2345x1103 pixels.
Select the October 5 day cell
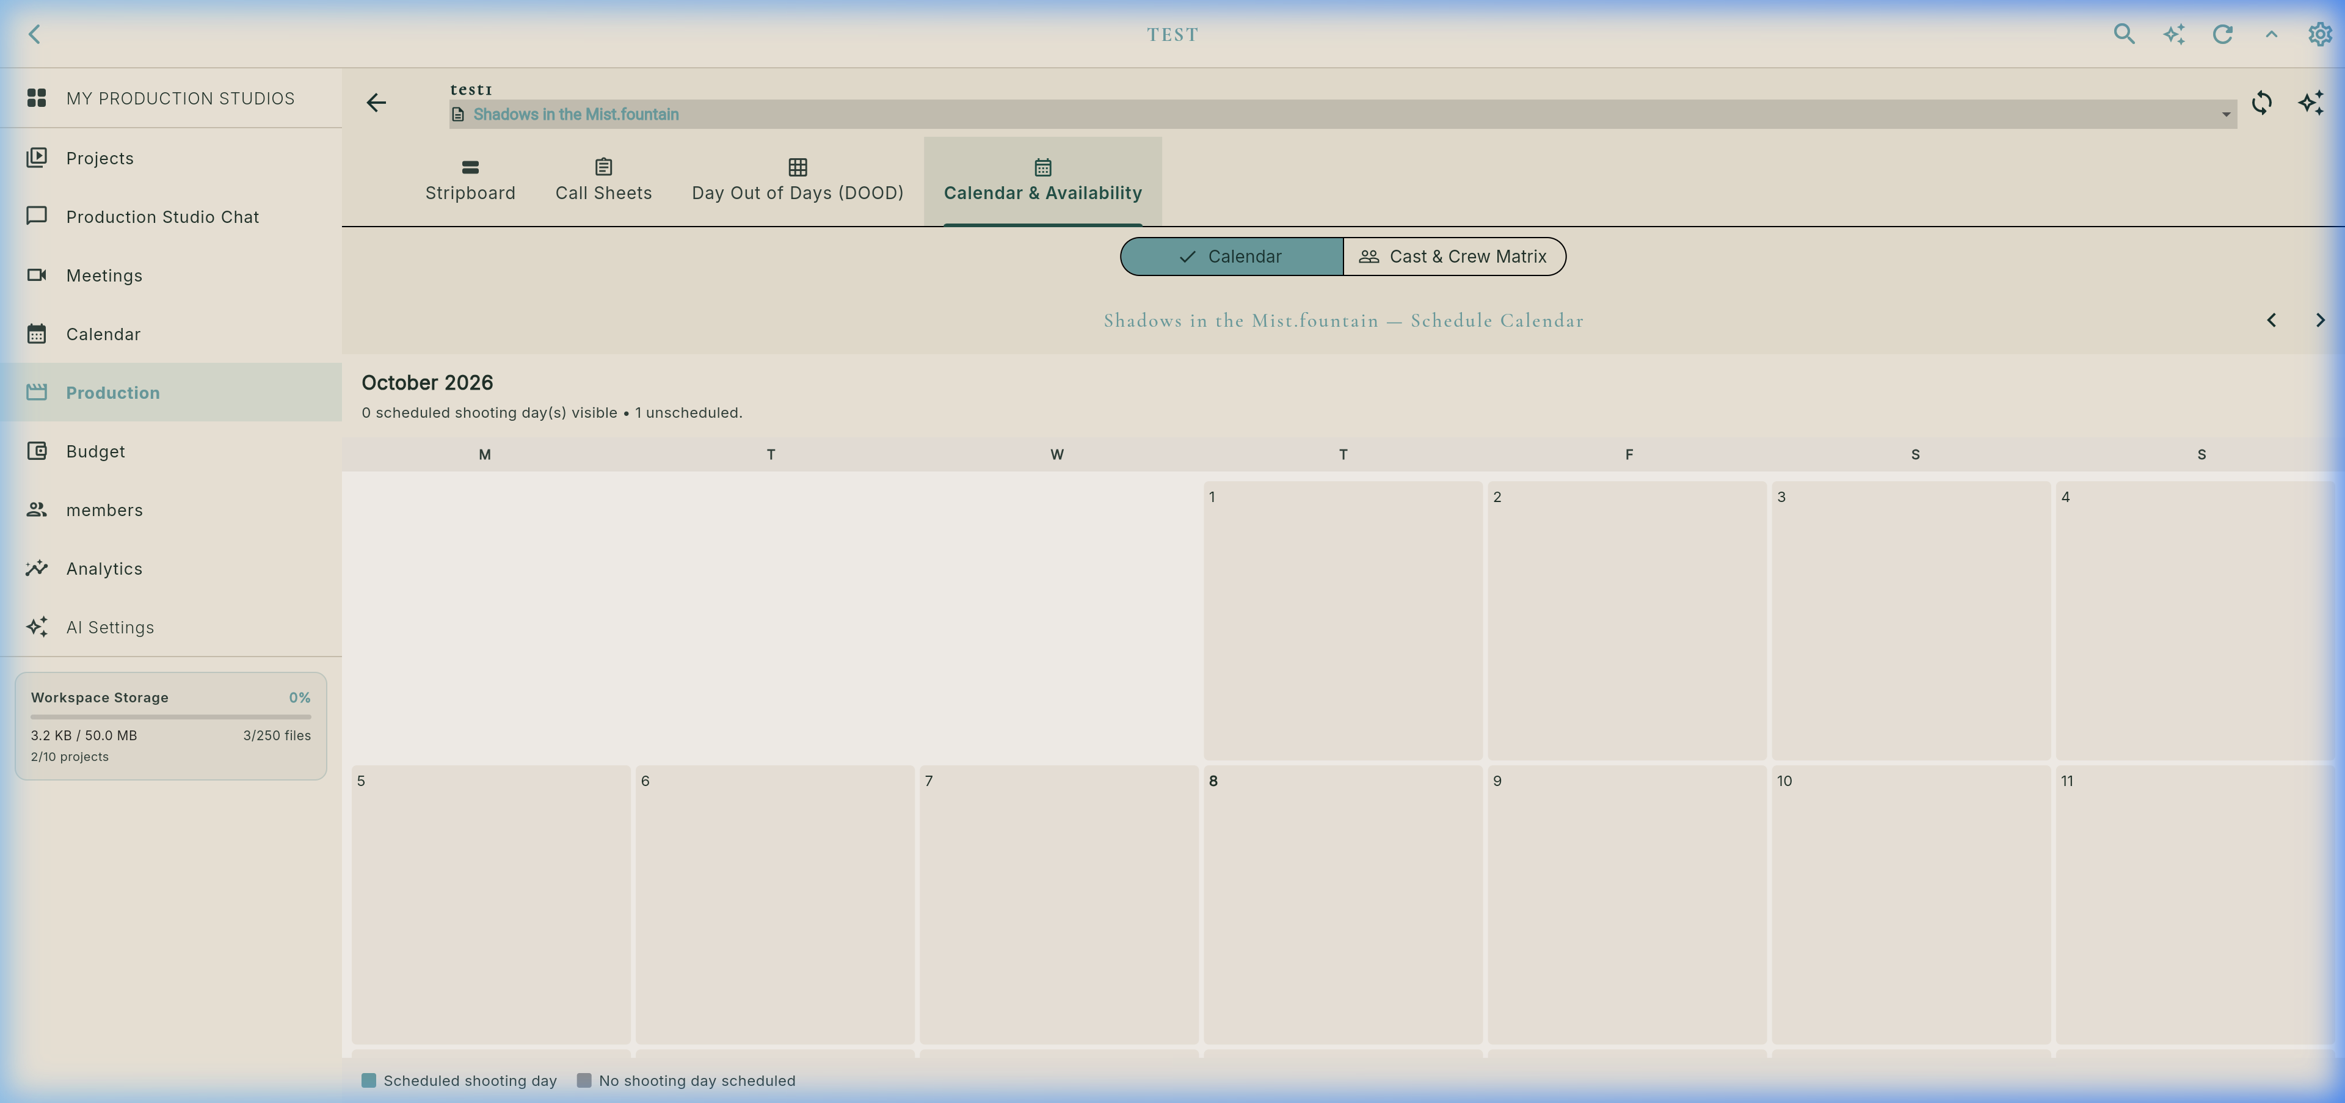490,905
